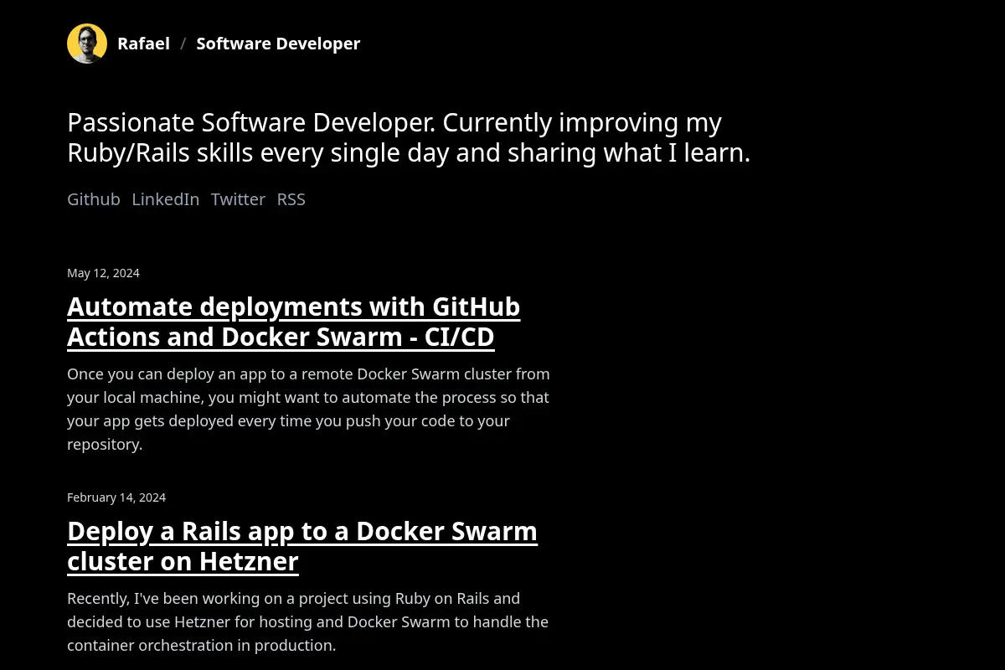Click Rafael's profile avatar photo

pyautogui.click(x=87, y=44)
